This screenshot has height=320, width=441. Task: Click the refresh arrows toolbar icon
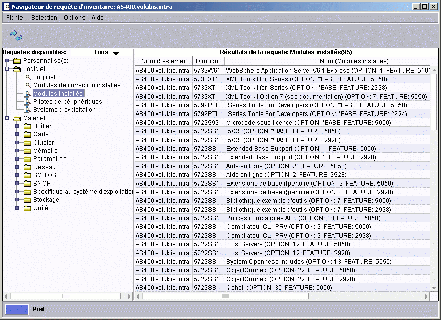[x=16, y=36]
